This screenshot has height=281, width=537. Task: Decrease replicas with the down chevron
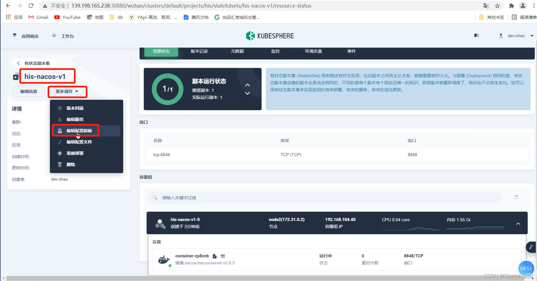247,93
